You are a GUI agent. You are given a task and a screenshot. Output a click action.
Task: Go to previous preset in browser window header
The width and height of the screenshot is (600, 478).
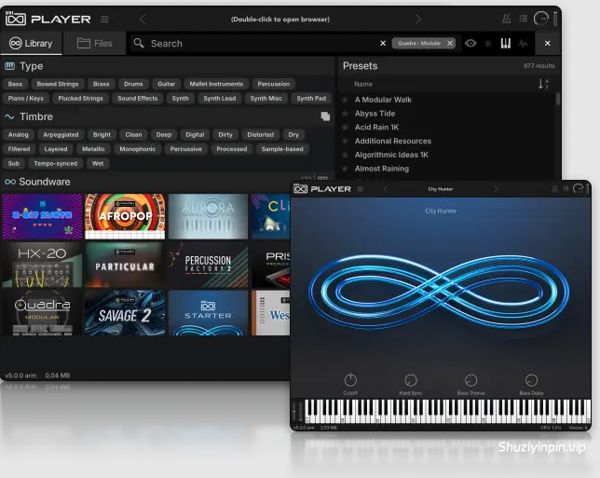(x=143, y=20)
